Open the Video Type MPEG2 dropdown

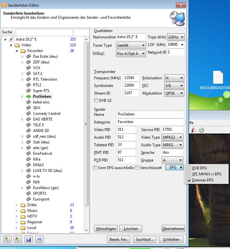tap(172, 137)
